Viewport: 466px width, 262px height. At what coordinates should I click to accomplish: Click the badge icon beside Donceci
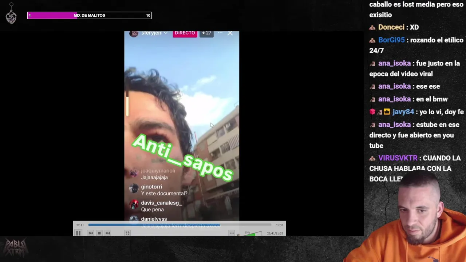(372, 28)
